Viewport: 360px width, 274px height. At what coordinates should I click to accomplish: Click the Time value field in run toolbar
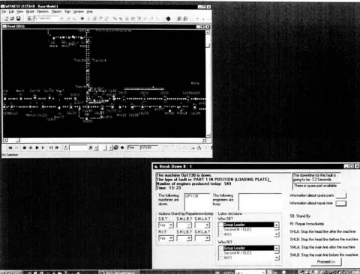click(149, 147)
